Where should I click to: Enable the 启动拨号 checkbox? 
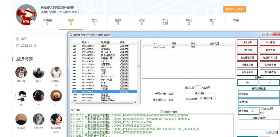click(x=262, y=108)
